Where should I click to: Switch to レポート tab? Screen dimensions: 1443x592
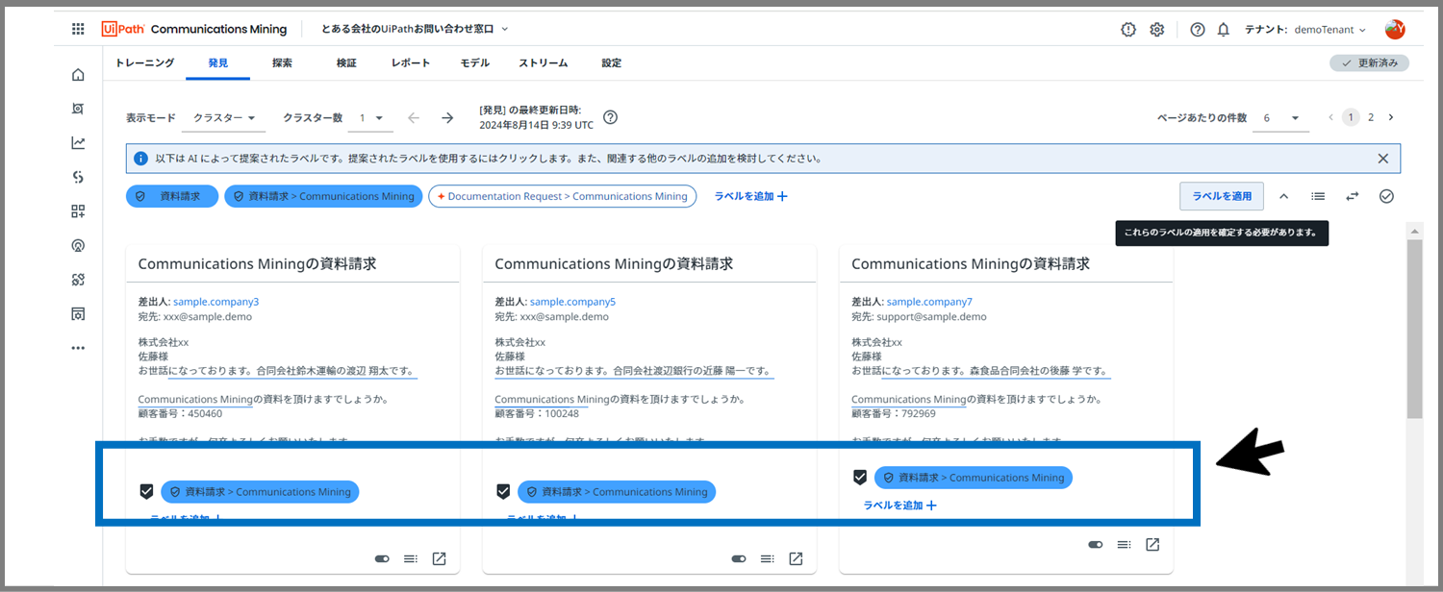[411, 63]
